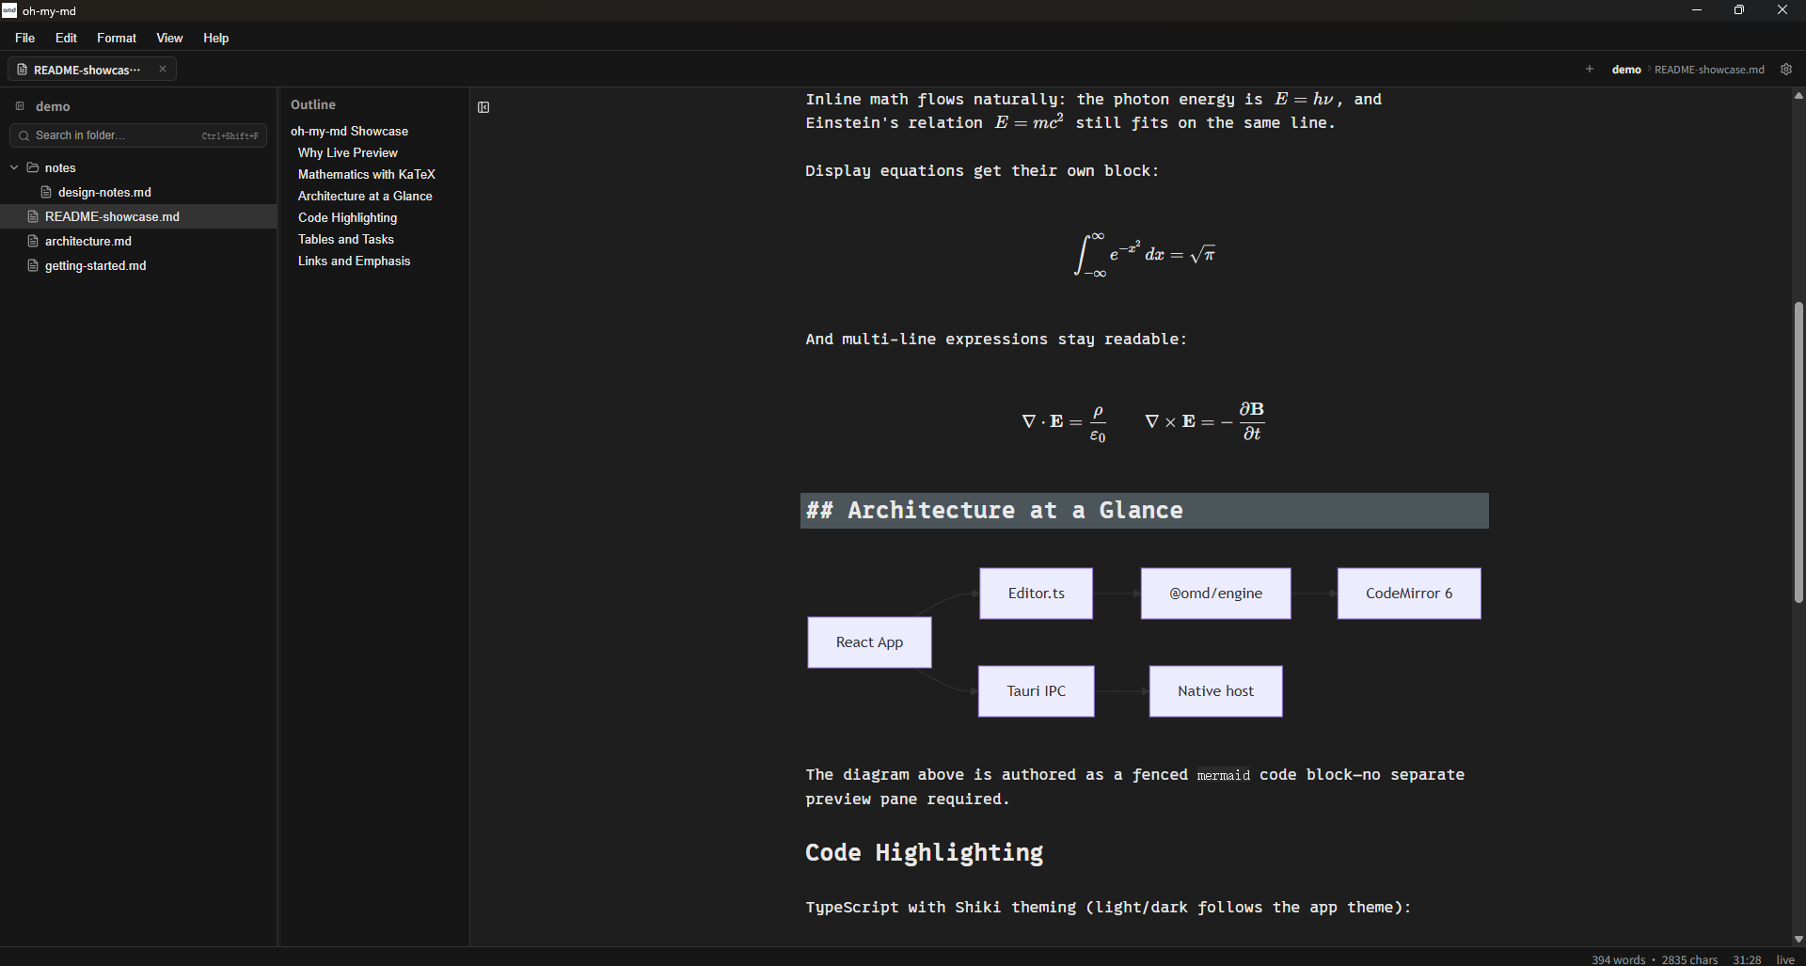Collapse the notes folder chevron
This screenshot has height=966, width=1806.
(x=14, y=167)
